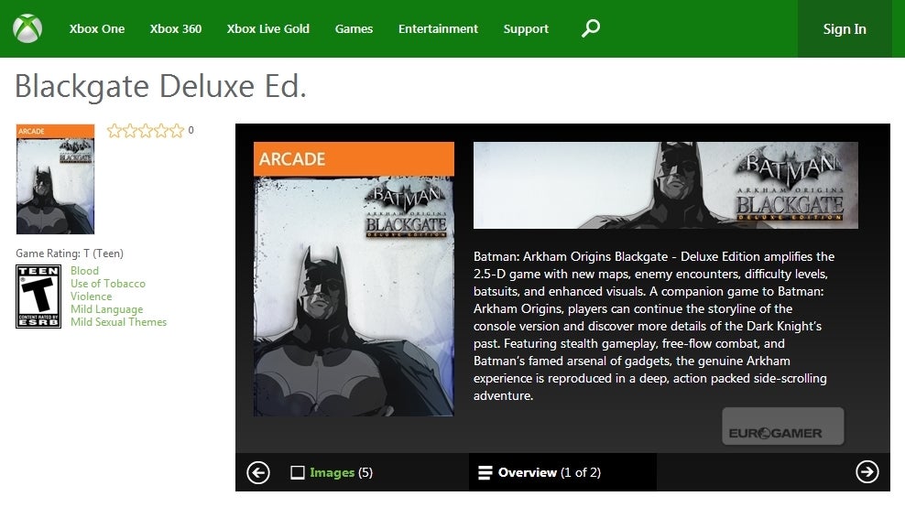Viewport: 905px width, 507px height.
Task: Select the Overview (1 of 2) tab
Action: tap(550, 473)
